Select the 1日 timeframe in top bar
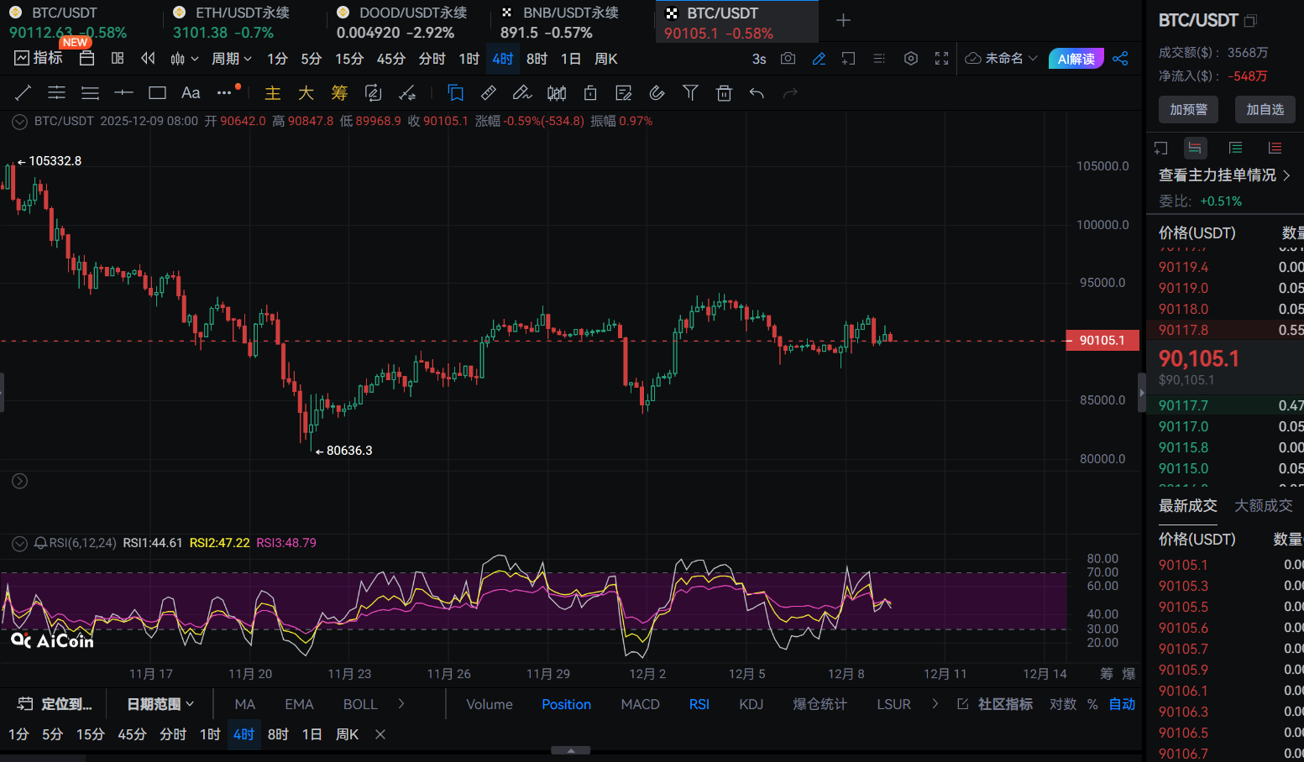Image resolution: width=1304 pixels, height=762 pixels. coord(570,59)
